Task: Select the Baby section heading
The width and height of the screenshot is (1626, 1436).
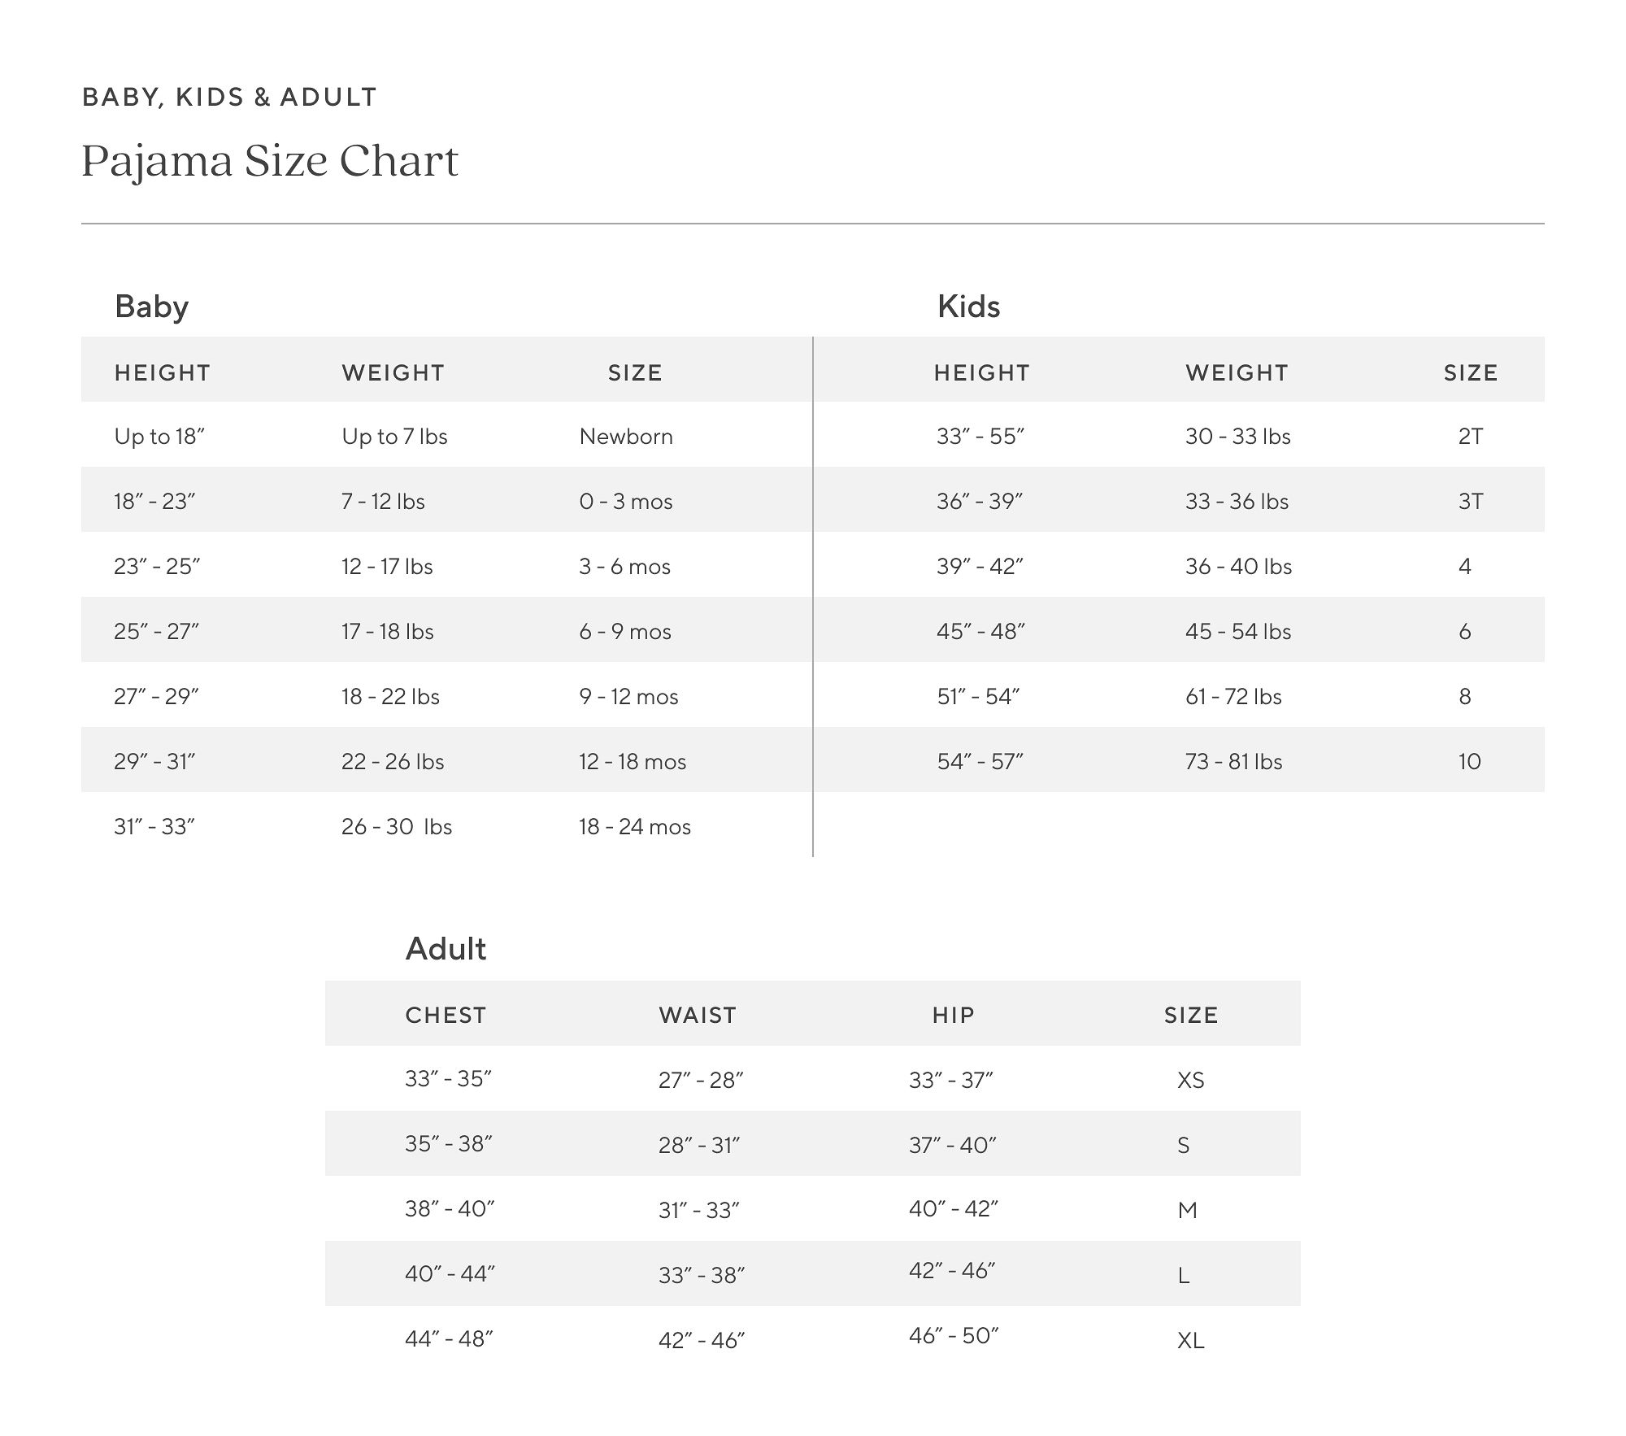Action: [x=152, y=307]
